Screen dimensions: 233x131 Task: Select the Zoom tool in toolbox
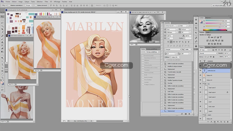pos(2,77)
